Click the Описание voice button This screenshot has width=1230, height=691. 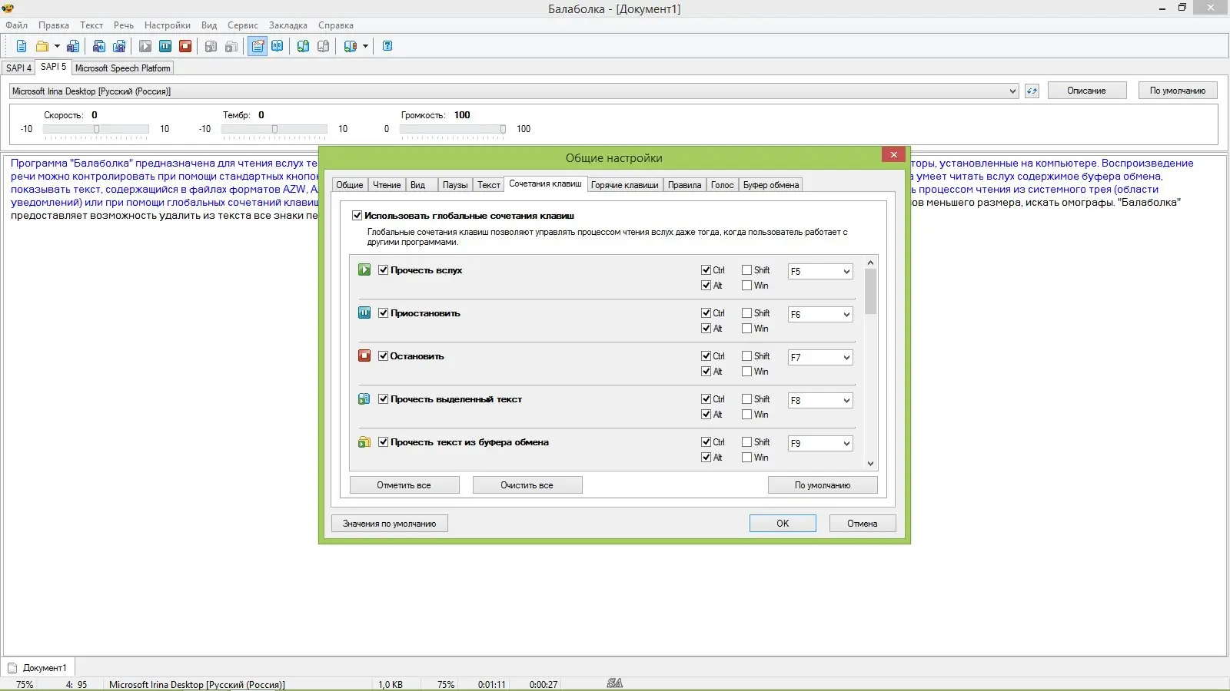click(1087, 91)
